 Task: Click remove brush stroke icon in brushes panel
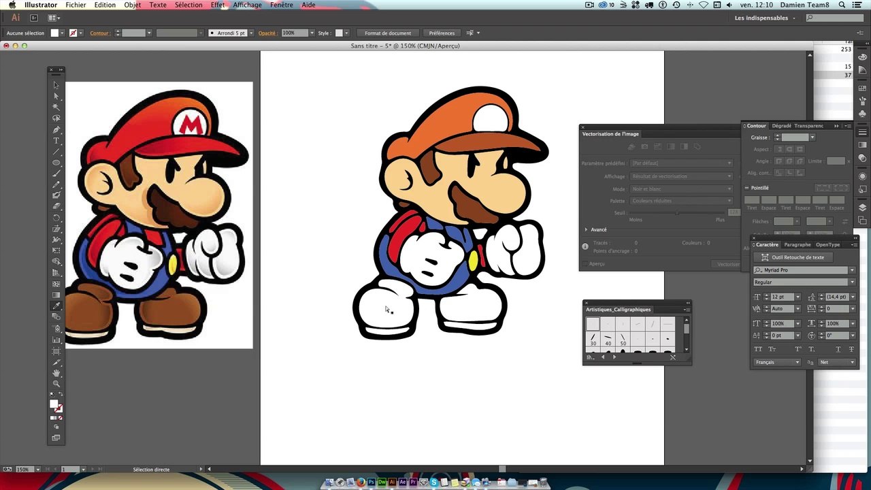(672, 357)
